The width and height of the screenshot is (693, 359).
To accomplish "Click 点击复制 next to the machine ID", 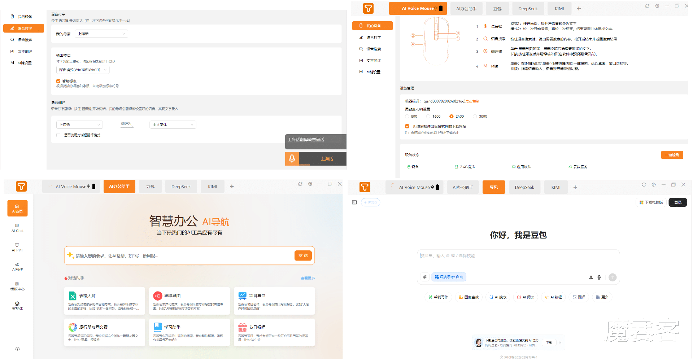I will 472,101.
